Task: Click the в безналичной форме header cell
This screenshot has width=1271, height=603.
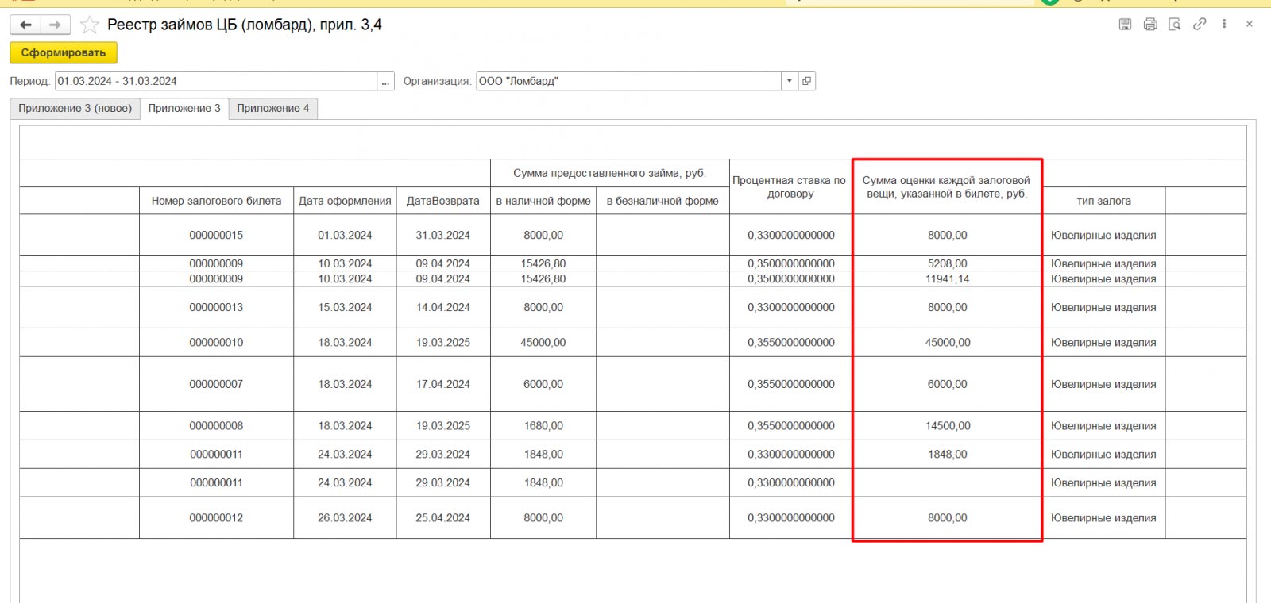Action: [663, 201]
